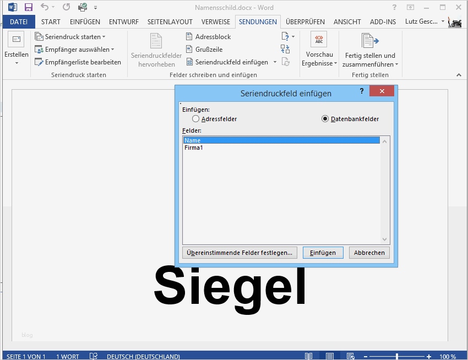468x360 pixels.
Task: Select the Adressfelder radio button
Action: [x=195, y=119]
